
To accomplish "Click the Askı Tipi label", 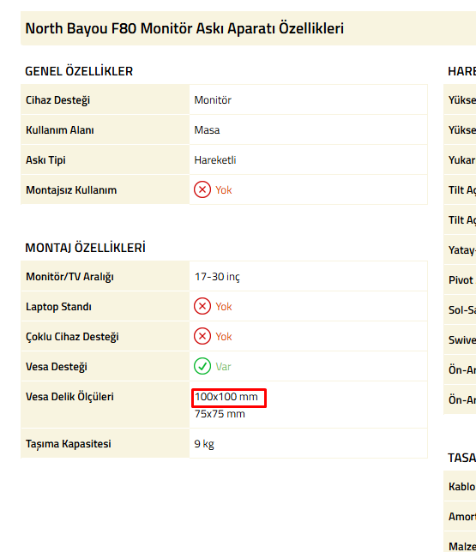I will (45, 160).
